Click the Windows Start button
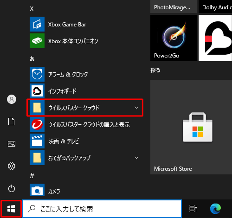This screenshot has height=218, width=232. [11, 209]
